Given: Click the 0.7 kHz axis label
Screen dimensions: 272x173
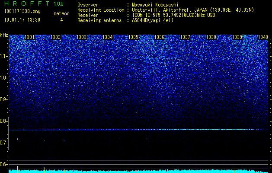Looking at the screenshot, I should 3,143.
